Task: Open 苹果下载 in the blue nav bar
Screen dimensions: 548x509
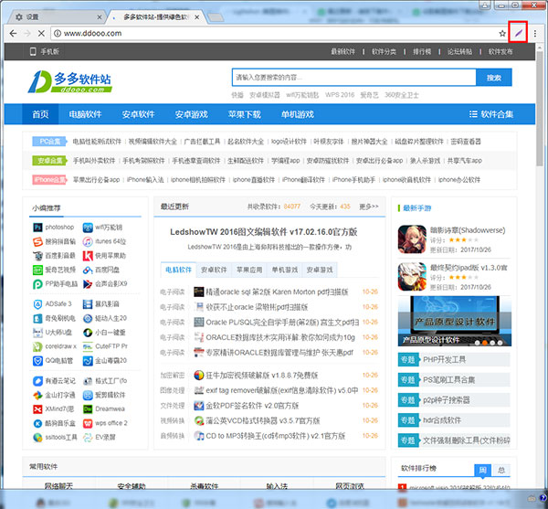Action: [245, 114]
